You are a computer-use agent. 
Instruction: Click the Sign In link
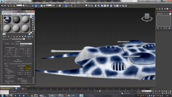[x=148, y=1]
